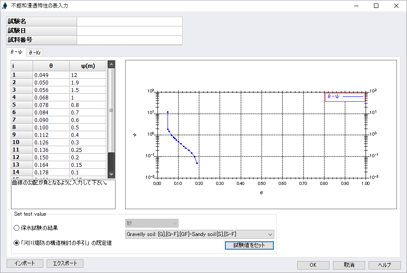Select the θ cell 0.050

point(51,82)
